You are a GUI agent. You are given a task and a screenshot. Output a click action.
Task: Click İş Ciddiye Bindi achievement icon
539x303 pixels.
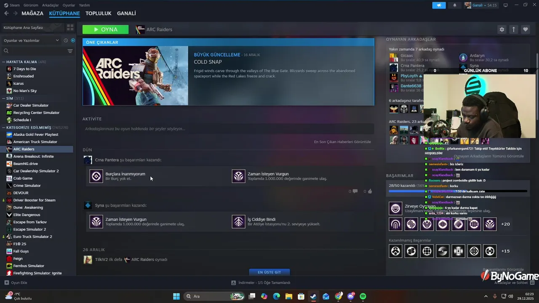pyautogui.click(x=238, y=221)
